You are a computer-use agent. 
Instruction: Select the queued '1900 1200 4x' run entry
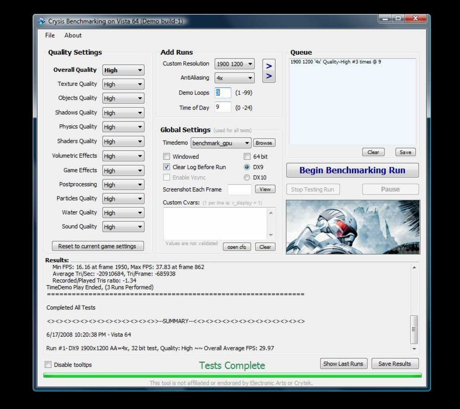point(336,62)
